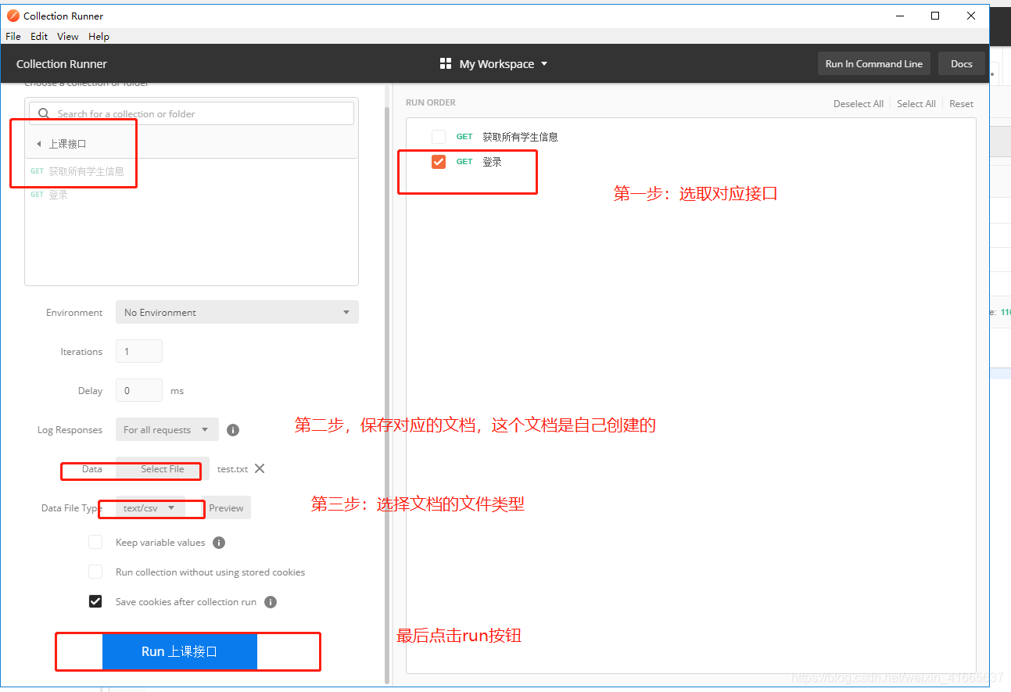The width and height of the screenshot is (1011, 692).
Task: Click the Iterations input field
Action: [x=139, y=351]
